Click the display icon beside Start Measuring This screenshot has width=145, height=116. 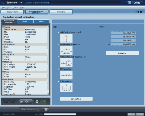[46, 109]
